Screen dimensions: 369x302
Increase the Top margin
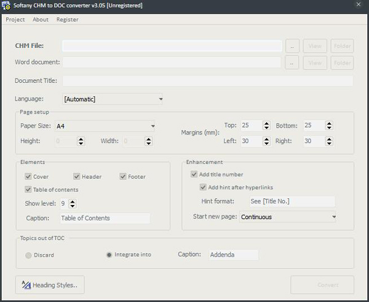click(x=266, y=123)
